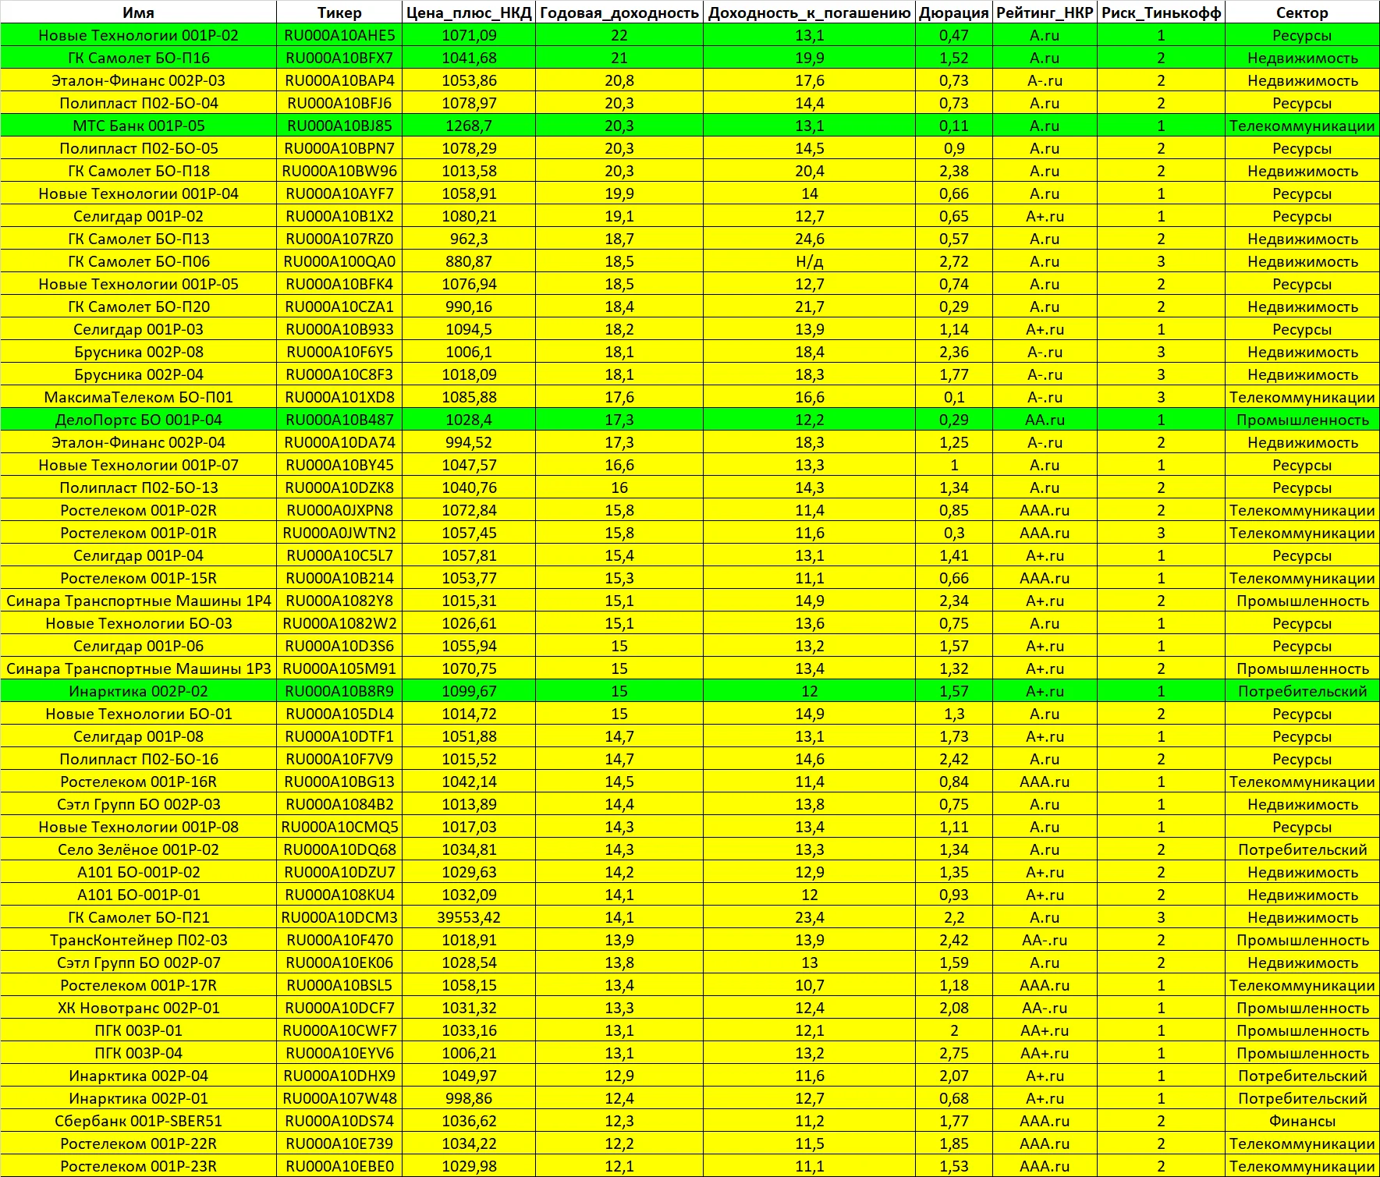Click the "Цена_плюс_НКД" header cell

[x=470, y=12]
